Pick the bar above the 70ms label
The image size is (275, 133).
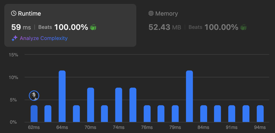click(x=90, y=105)
